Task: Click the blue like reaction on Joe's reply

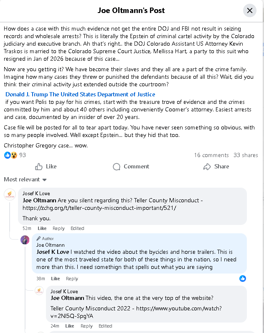Action: [x=243, y=279]
